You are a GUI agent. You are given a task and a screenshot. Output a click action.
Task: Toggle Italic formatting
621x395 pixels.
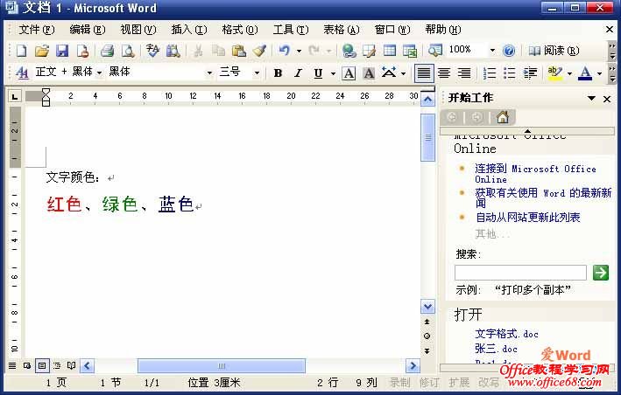click(298, 73)
